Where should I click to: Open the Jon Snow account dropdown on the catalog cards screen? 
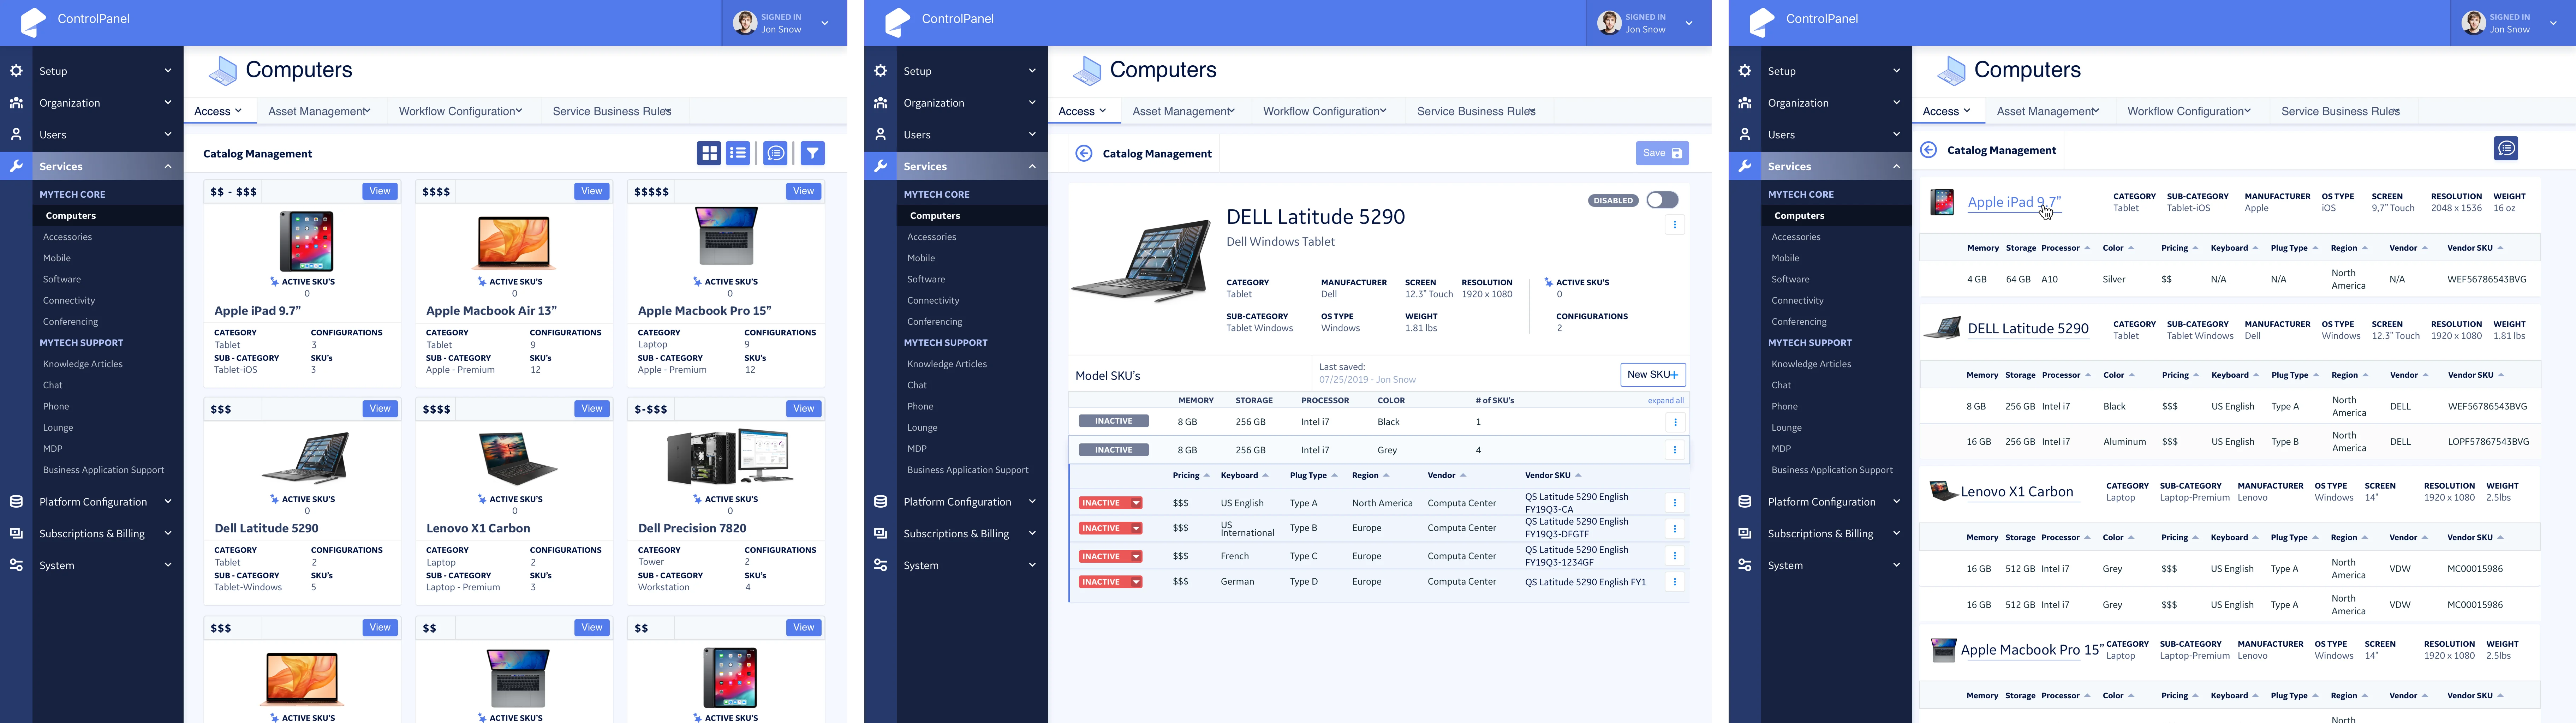825,23
